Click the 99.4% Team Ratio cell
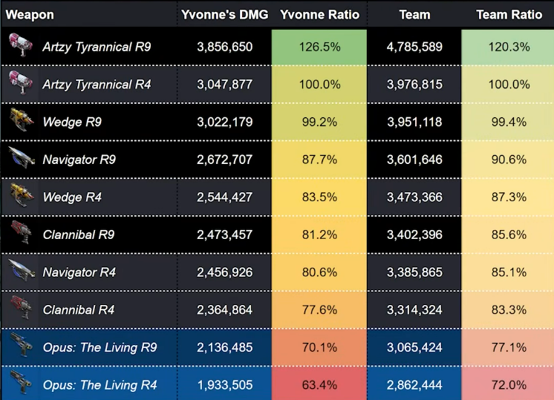The height and width of the screenshot is (400, 554). coord(508,122)
